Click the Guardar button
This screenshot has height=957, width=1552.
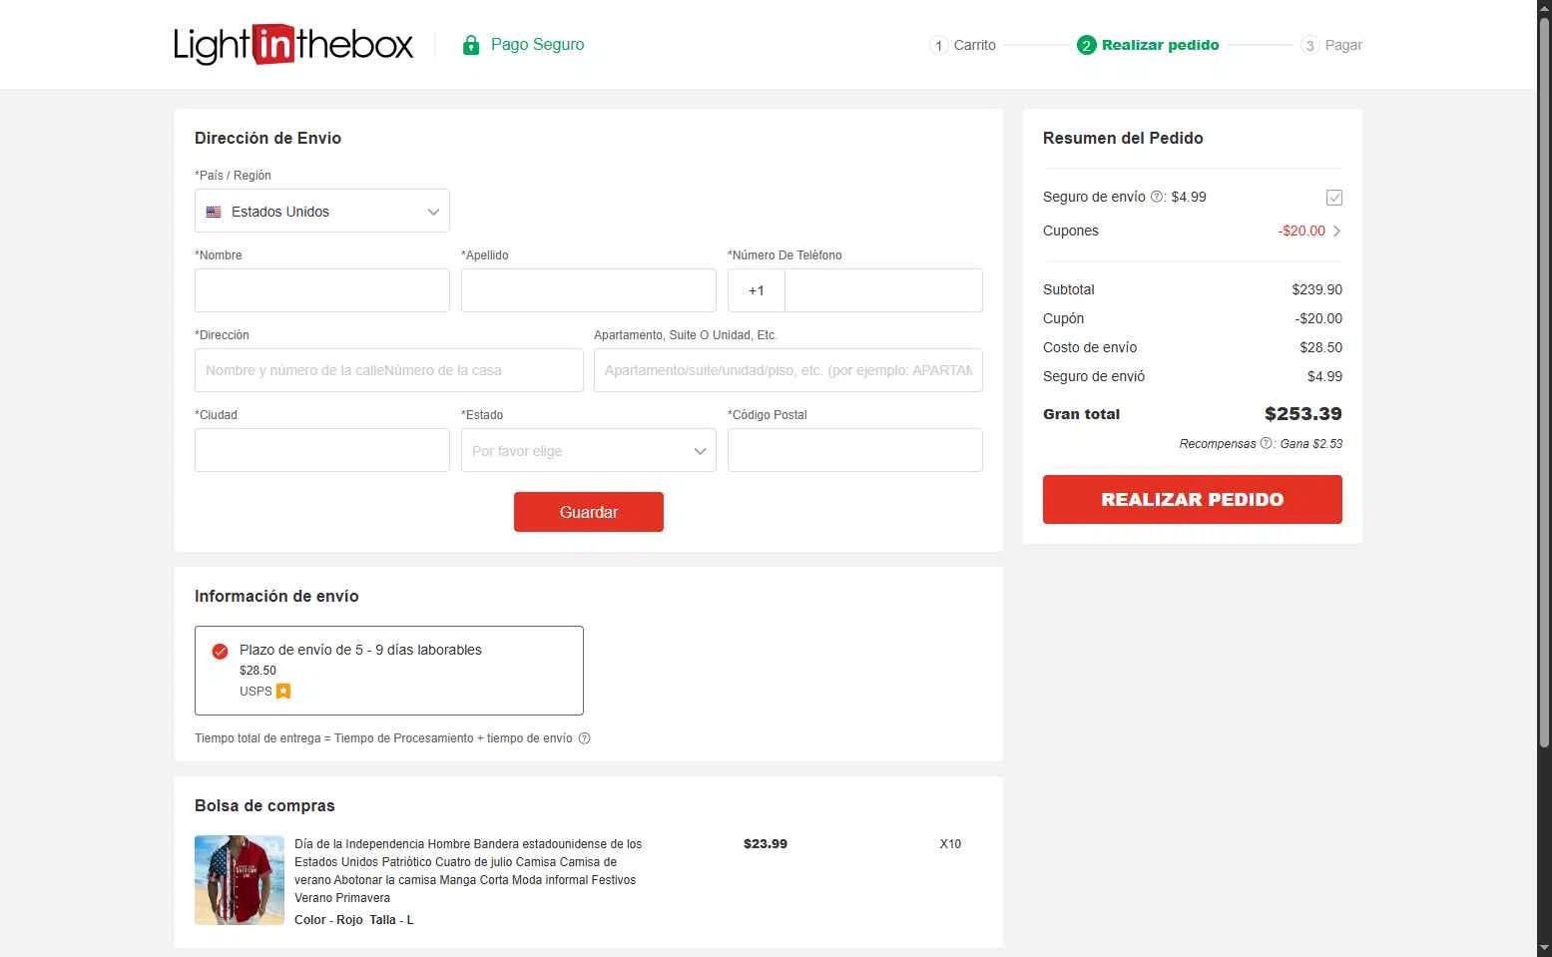click(x=588, y=512)
